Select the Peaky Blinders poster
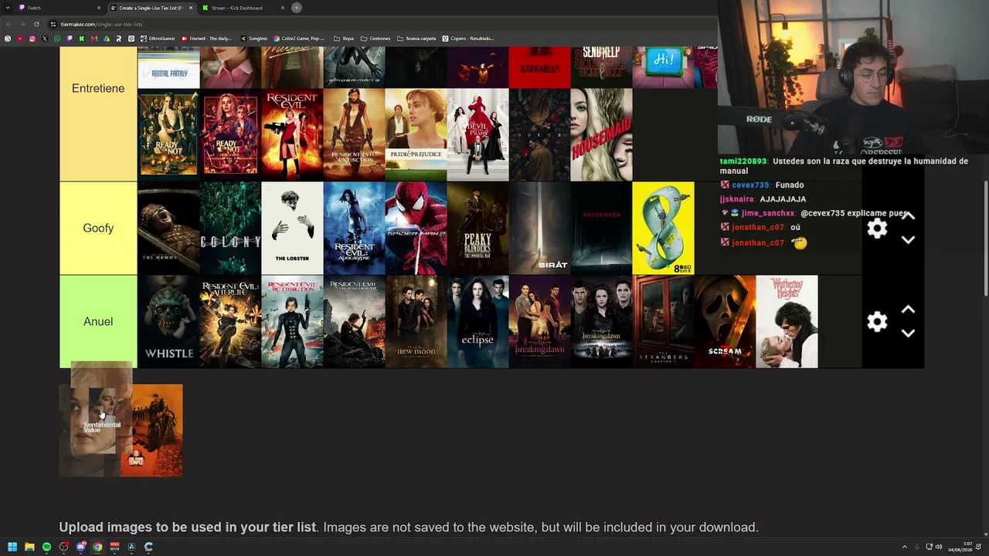Image resolution: width=989 pixels, height=556 pixels. coord(478,229)
